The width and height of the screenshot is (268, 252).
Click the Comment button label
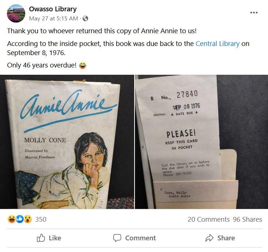[x=140, y=238]
